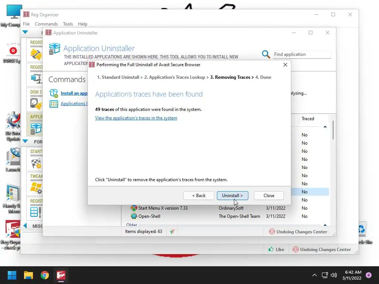Select the Tweaks Windows-gear icon in the sidebar
This screenshot has width=379, height=284.
(36, 188)
